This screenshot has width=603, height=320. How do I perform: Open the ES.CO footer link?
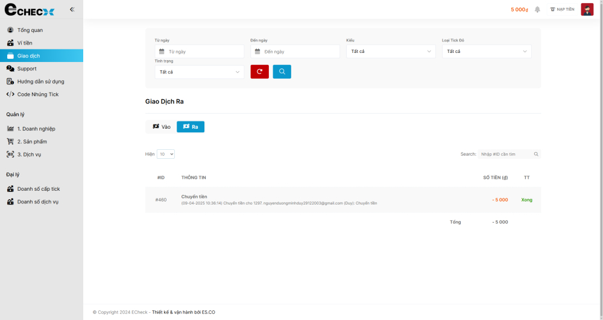tap(208, 312)
